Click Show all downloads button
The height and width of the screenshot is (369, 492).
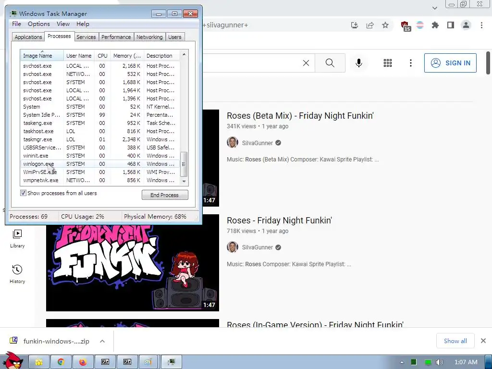[455, 341]
